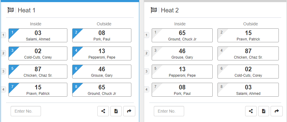Click the checkered flag icon beside Heat 1
Screen dimensions: 287x122
coord(11,10)
